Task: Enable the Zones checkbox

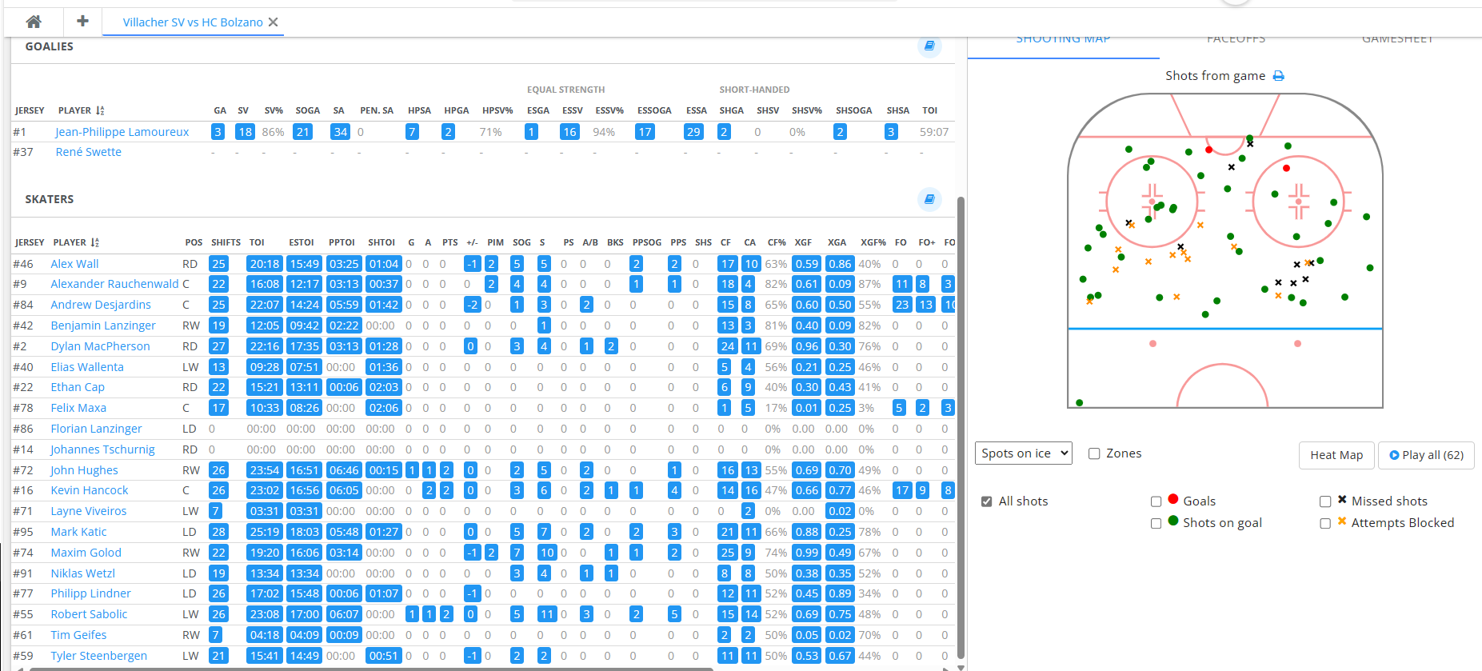Action: pyautogui.click(x=1094, y=453)
